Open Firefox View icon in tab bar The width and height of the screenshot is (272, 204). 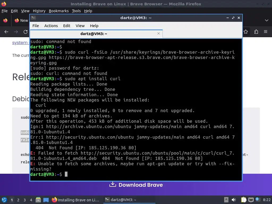click(x=5, y=20)
